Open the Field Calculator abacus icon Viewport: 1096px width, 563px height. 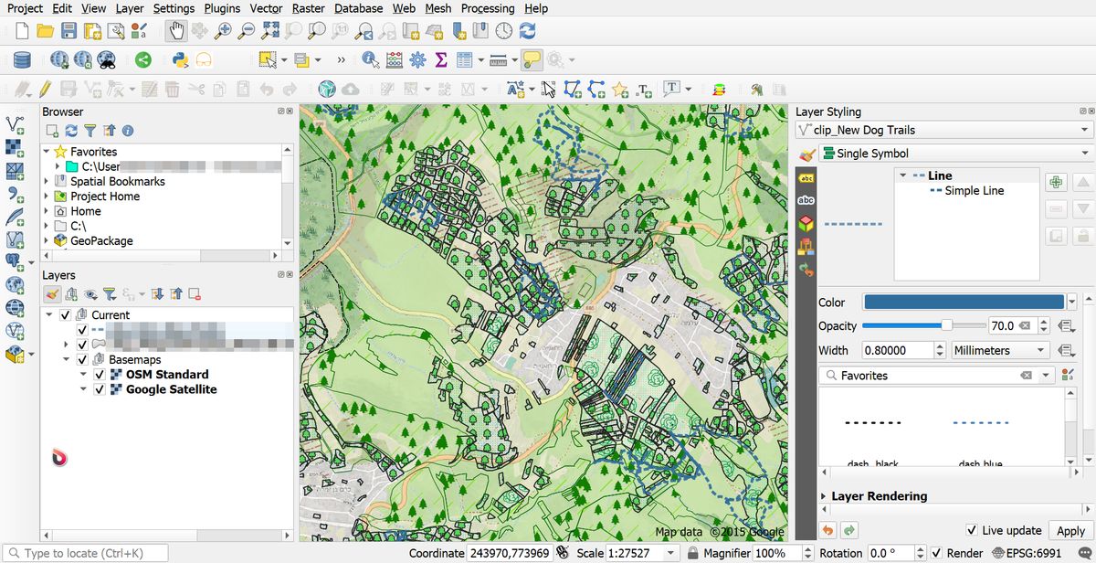pyautogui.click(x=395, y=60)
